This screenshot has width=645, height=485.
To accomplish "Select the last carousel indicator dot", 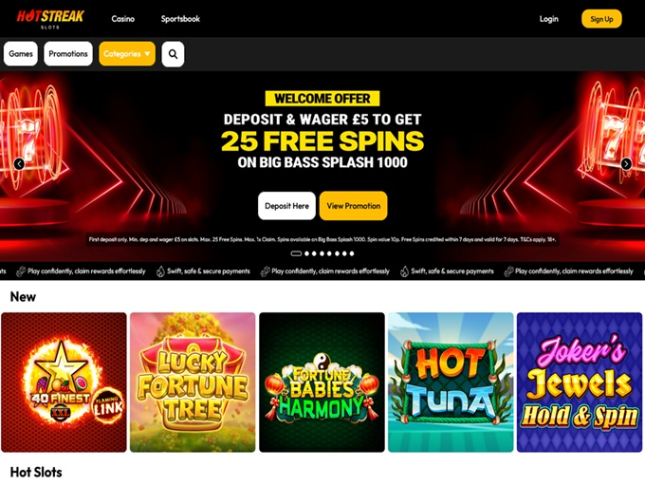I will point(352,253).
